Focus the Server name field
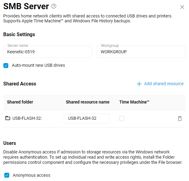 pos(48,52)
